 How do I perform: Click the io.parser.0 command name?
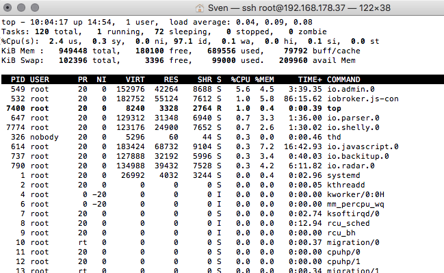pos(353,118)
